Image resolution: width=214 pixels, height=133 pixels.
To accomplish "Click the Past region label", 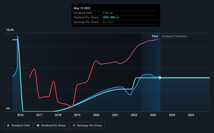I will pos(155,36).
